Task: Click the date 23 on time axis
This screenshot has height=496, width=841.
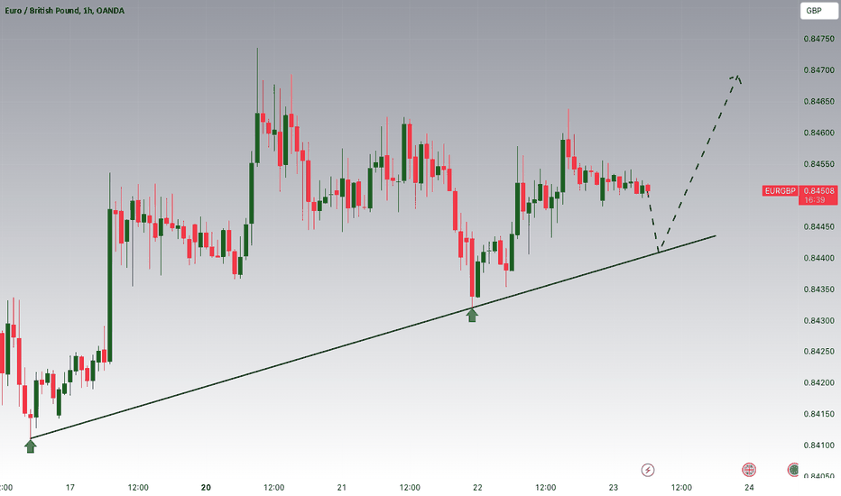Action: pos(614,487)
